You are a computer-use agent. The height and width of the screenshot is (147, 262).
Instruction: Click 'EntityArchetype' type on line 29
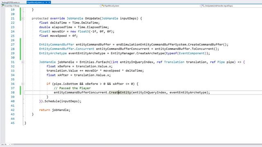pyautogui.click(x=53, y=53)
